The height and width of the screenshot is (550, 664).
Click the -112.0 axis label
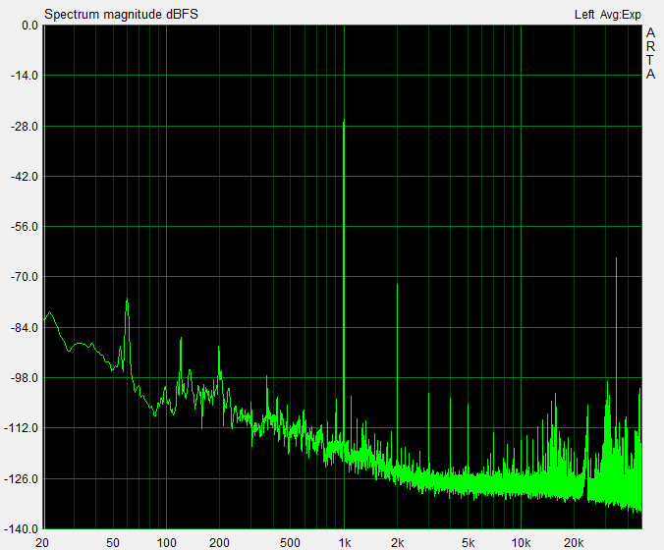22,428
